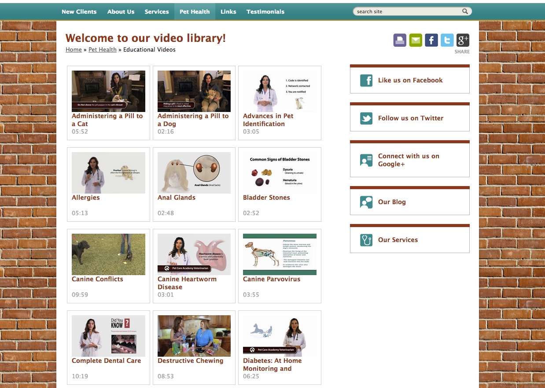Open Advances in Pet Identification thumbnail
The width and height of the screenshot is (545, 388).
pos(280,91)
